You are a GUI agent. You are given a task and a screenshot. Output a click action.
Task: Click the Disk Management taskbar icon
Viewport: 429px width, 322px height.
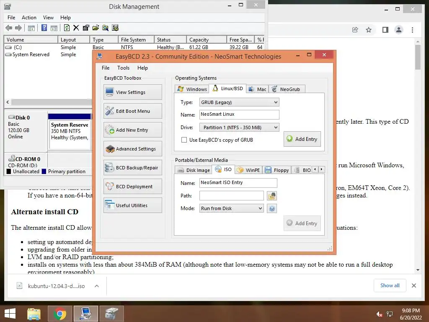coord(111,314)
